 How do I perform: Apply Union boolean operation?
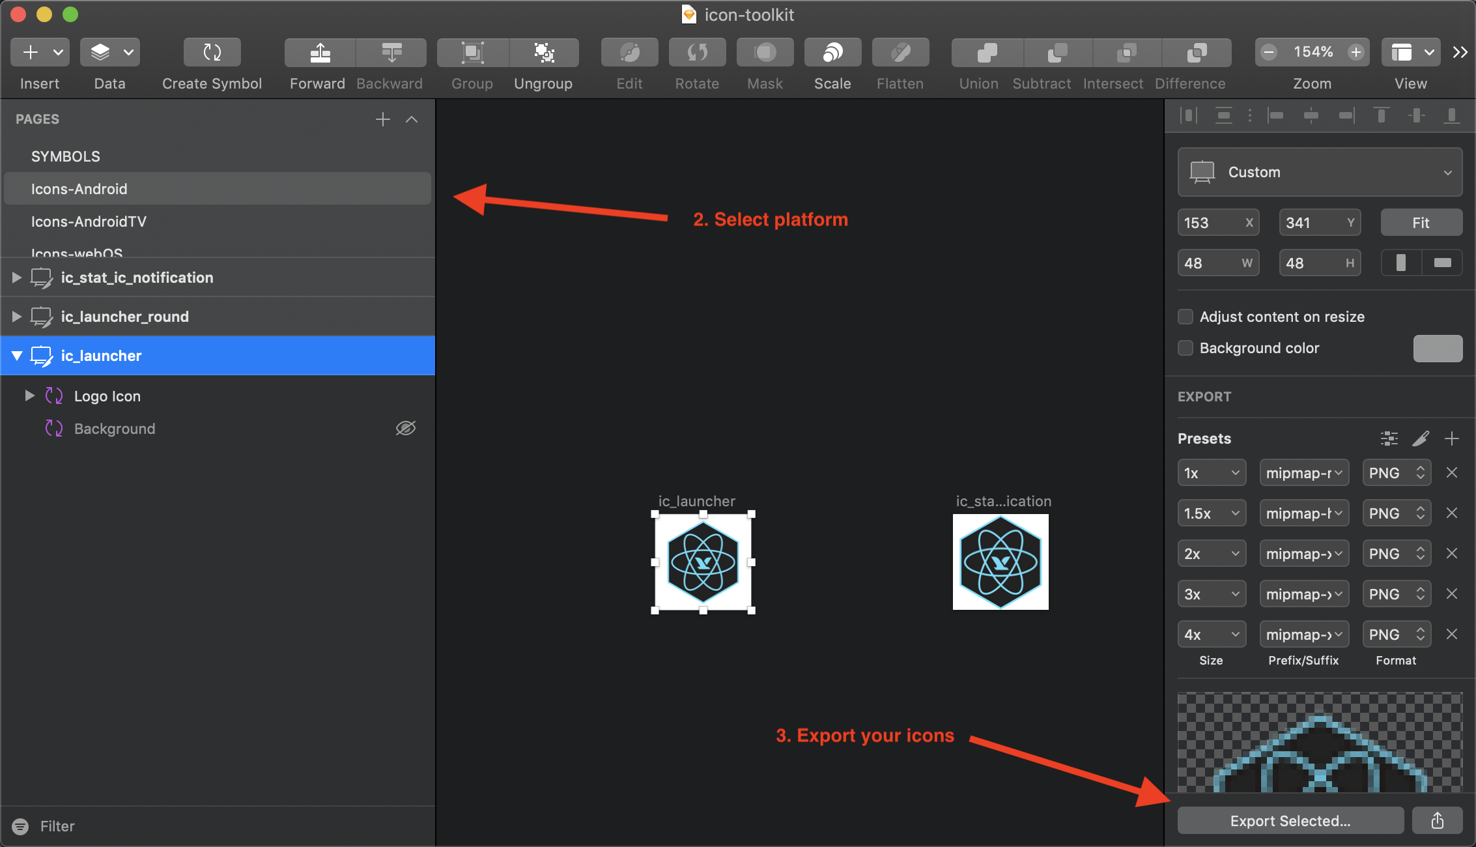tap(987, 52)
